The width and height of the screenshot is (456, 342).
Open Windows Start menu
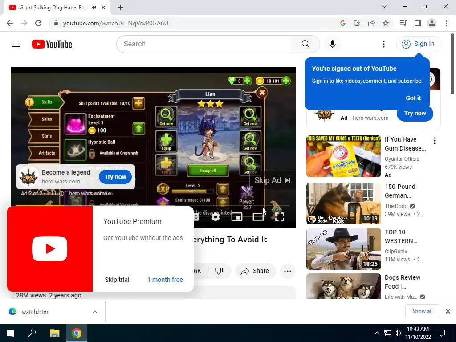11,333
